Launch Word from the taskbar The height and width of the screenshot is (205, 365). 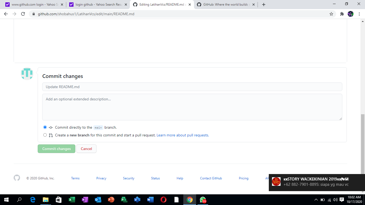click(x=150, y=199)
